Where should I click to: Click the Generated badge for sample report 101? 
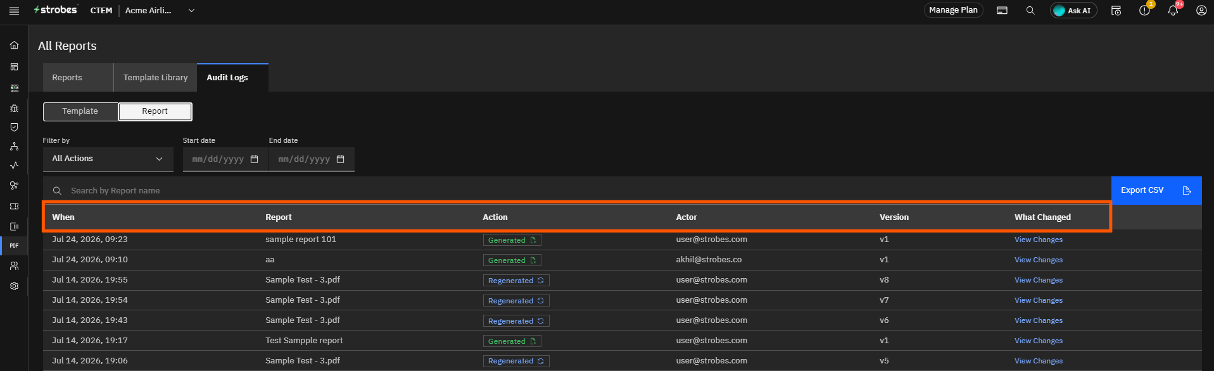click(x=512, y=240)
